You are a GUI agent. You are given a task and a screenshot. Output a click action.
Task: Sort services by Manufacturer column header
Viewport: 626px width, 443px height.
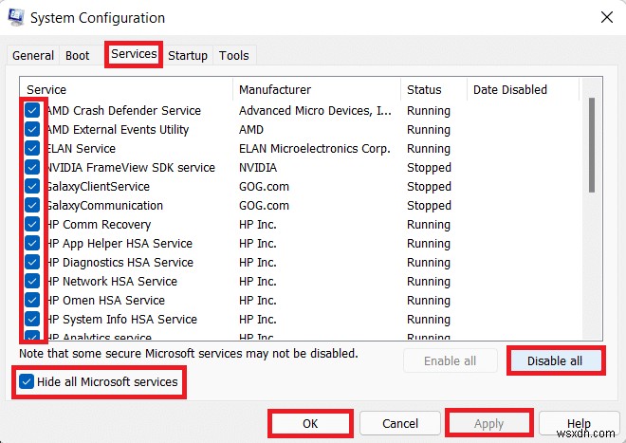pyautogui.click(x=316, y=90)
